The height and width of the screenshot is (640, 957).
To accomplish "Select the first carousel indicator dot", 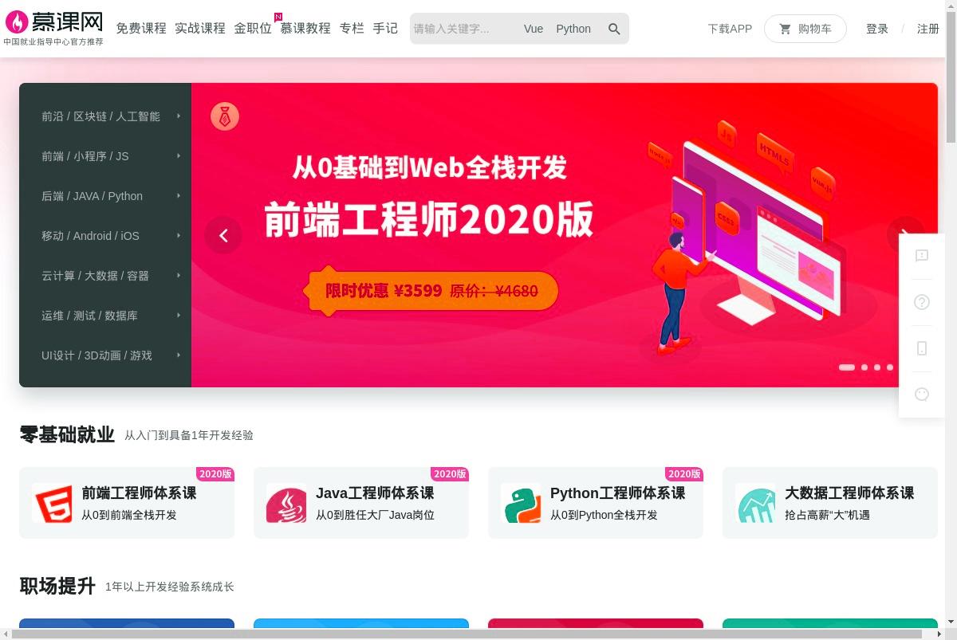I will click(847, 367).
